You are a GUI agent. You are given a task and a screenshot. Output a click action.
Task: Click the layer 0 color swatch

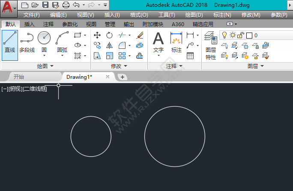pos(249,36)
